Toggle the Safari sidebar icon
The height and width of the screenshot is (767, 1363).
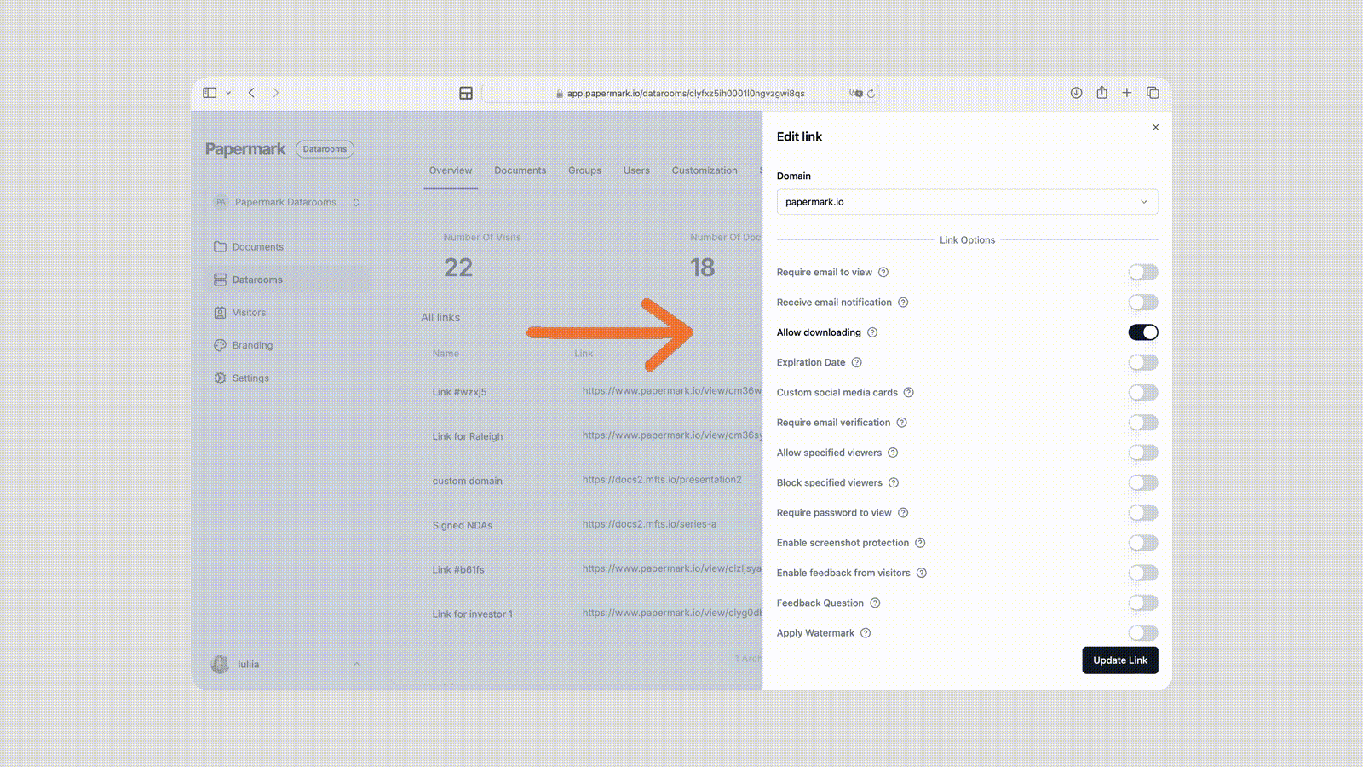point(210,93)
